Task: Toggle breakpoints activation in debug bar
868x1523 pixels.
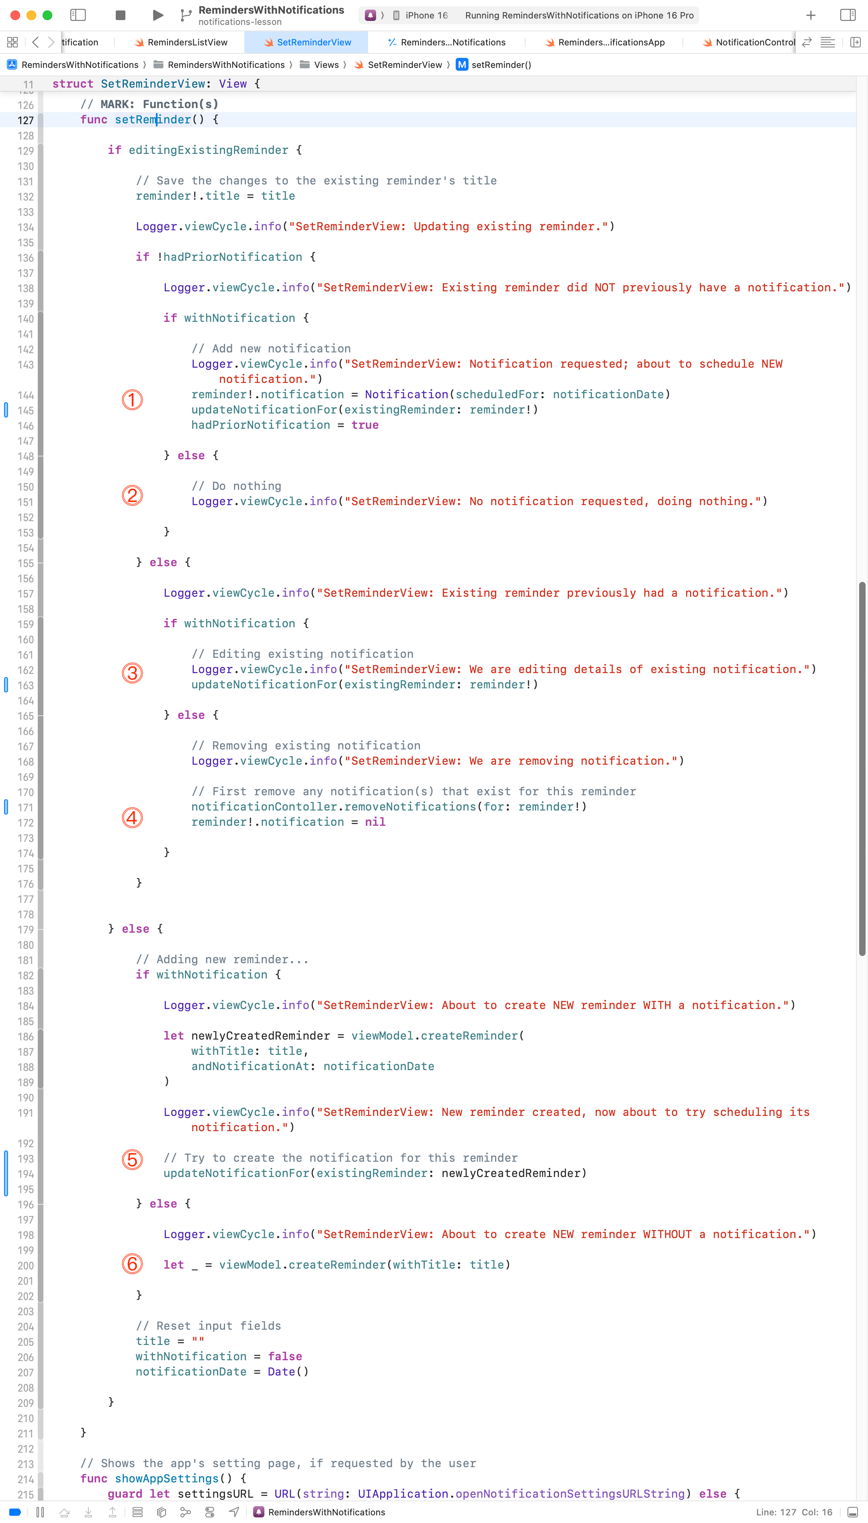Action: click(x=16, y=1512)
